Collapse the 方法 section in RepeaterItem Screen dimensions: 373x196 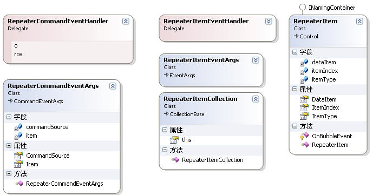295,126
